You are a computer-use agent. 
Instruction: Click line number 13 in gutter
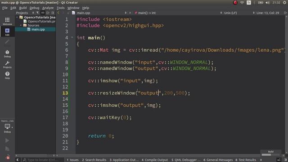pyautogui.click(x=65, y=93)
